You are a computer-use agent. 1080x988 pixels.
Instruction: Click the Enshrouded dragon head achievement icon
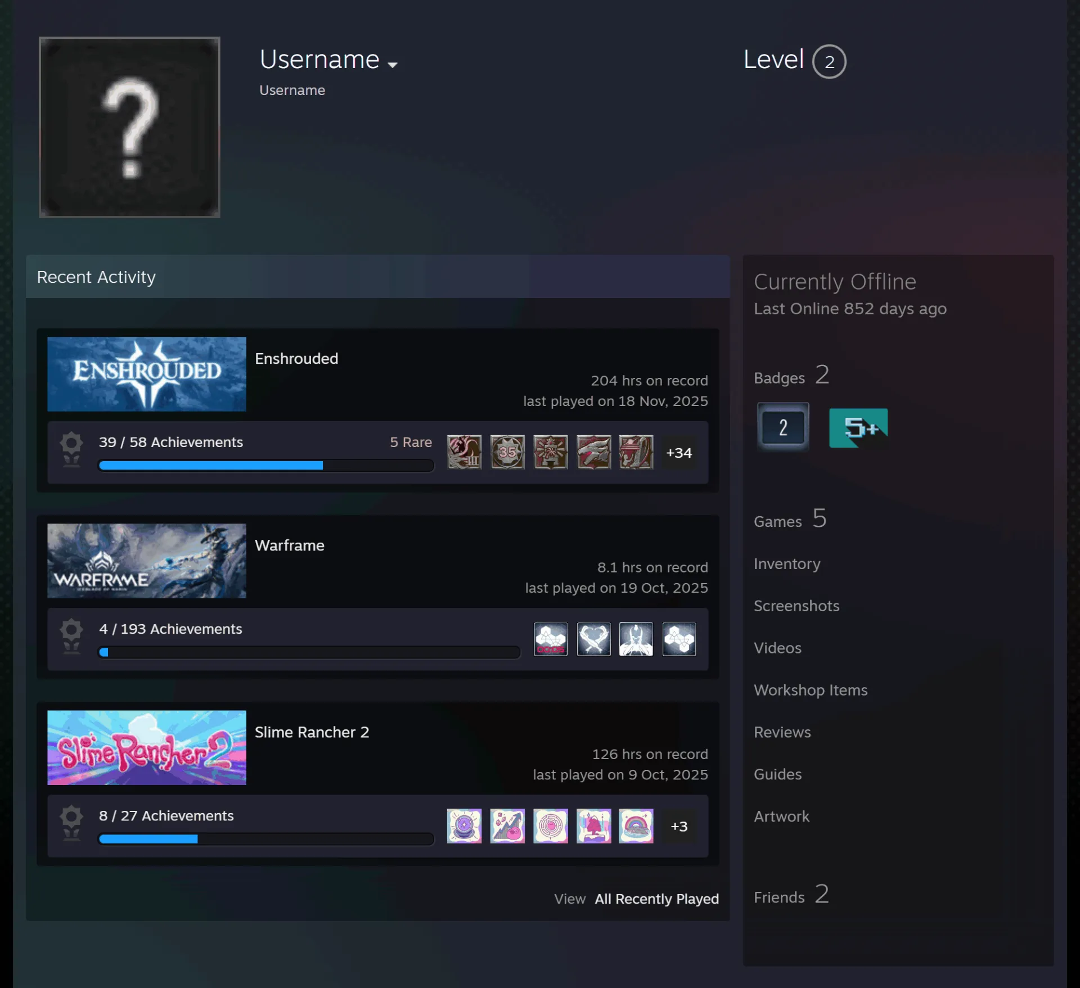593,452
